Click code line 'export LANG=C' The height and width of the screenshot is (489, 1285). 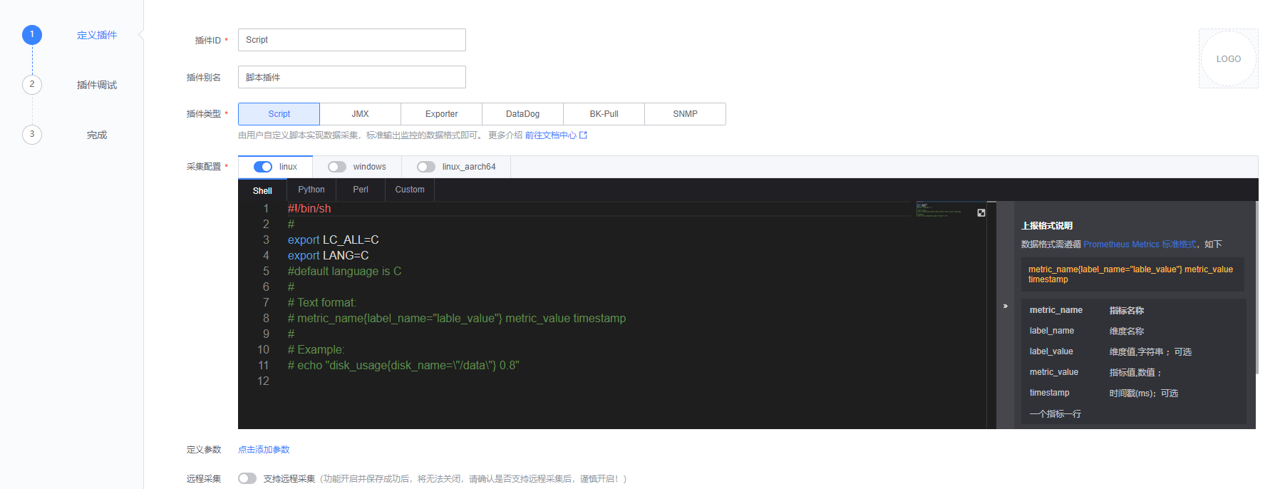[x=328, y=255]
